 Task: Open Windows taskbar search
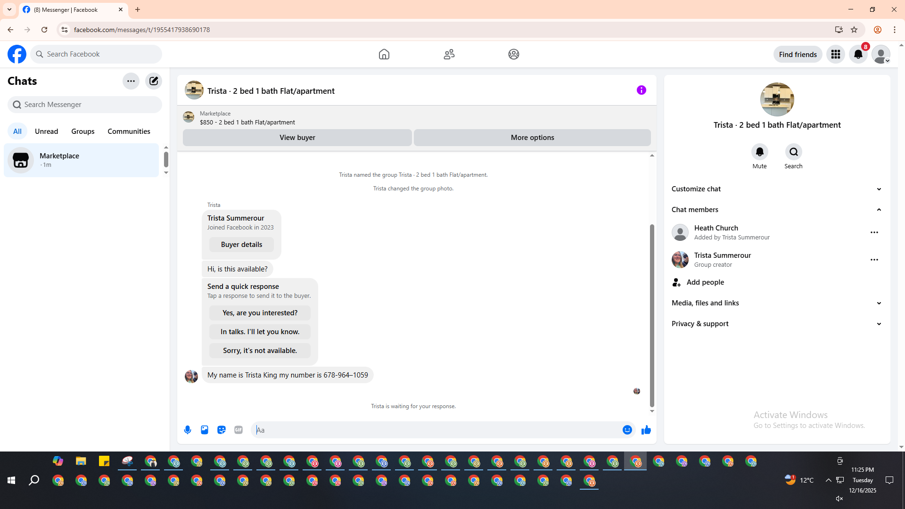[x=34, y=480]
